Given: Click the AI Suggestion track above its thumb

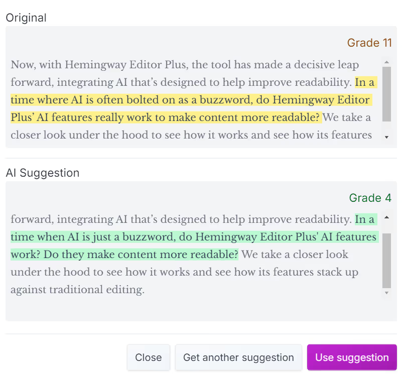Looking at the screenshot, I should click(x=386, y=228).
